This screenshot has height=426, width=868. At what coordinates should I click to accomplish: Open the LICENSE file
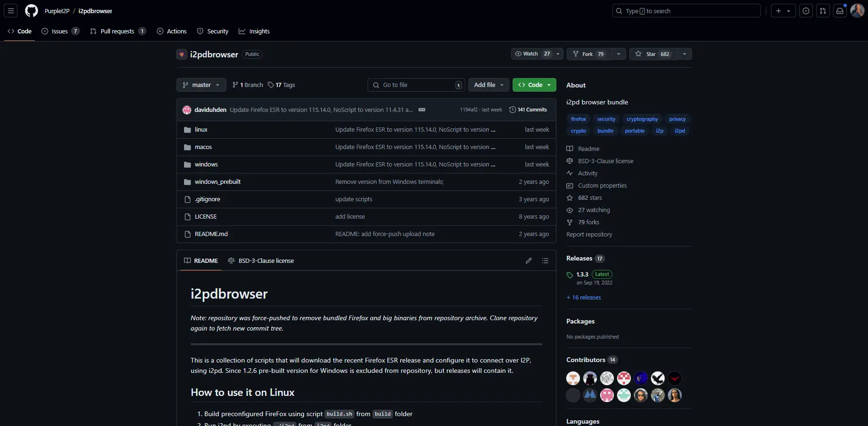pos(206,216)
